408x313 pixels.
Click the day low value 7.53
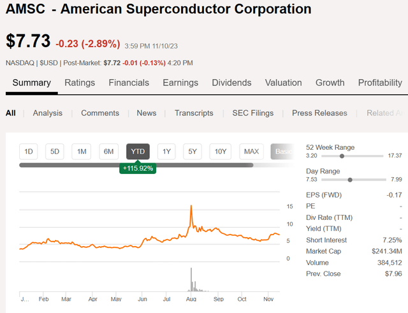click(x=312, y=179)
